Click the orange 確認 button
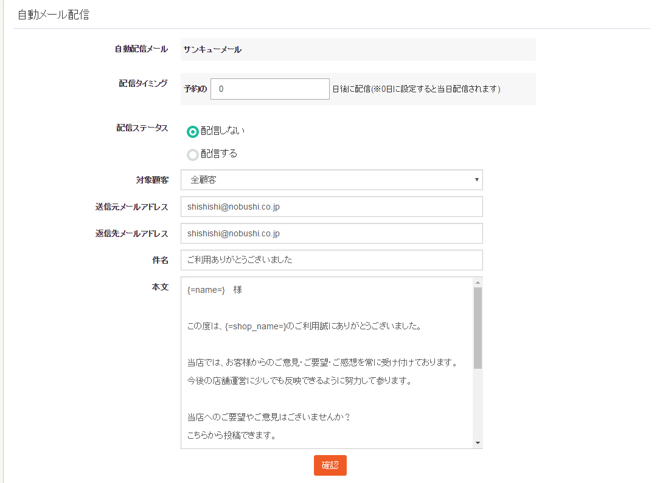The height and width of the screenshot is (483, 657). click(330, 465)
